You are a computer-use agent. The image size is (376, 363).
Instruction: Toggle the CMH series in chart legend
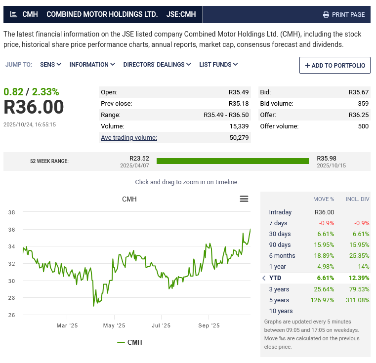click(129, 342)
